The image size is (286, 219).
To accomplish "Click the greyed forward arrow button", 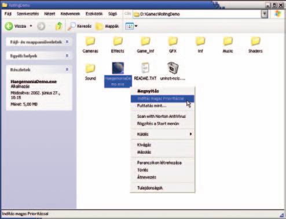I will (x=41, y=26).
